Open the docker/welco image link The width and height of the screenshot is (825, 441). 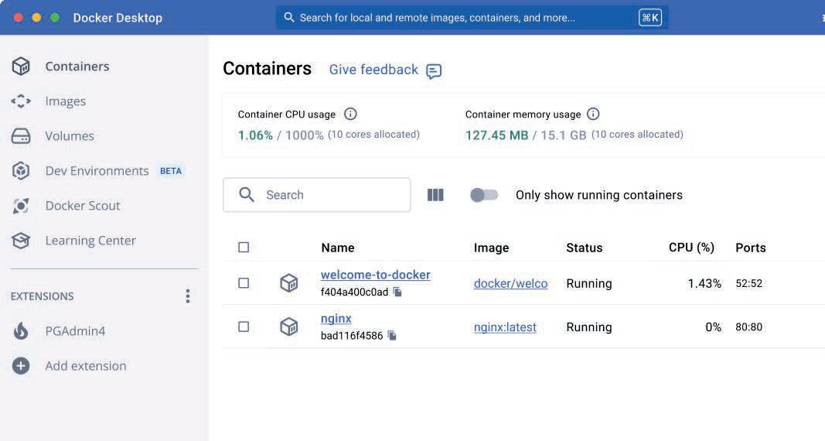tap(510, 283)
